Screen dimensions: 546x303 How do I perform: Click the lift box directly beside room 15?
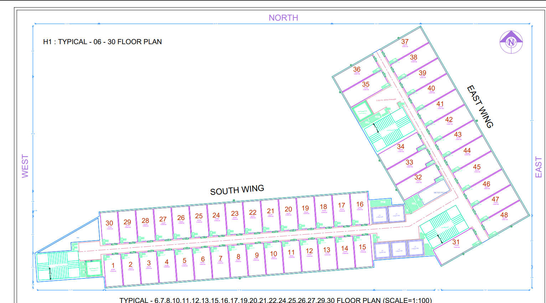coord(382,250)
